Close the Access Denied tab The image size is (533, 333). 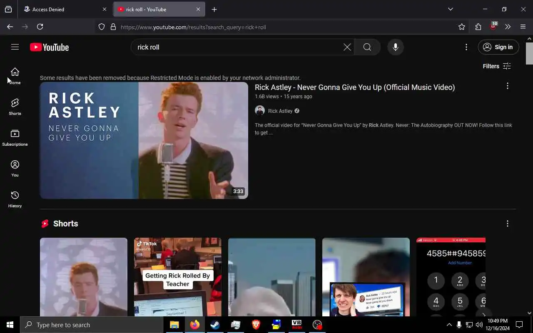(104, 9)
